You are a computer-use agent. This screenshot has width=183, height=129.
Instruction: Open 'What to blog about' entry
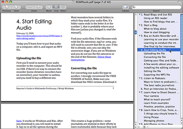(x=155, y=29)
